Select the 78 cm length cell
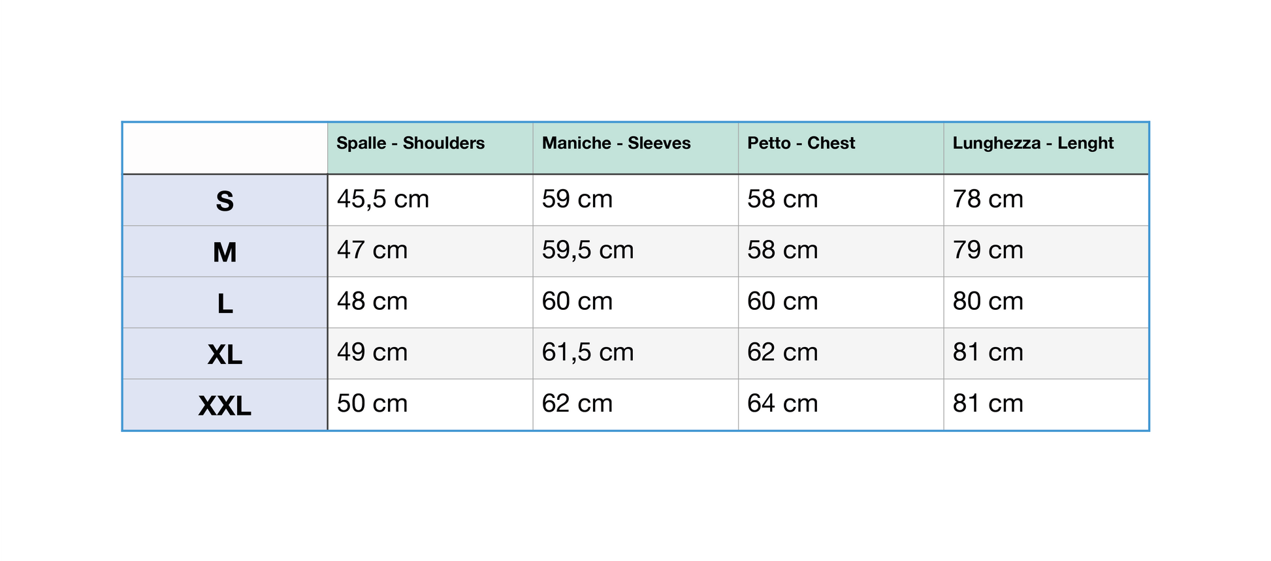 pyautogui.click(x=988, y=200)
